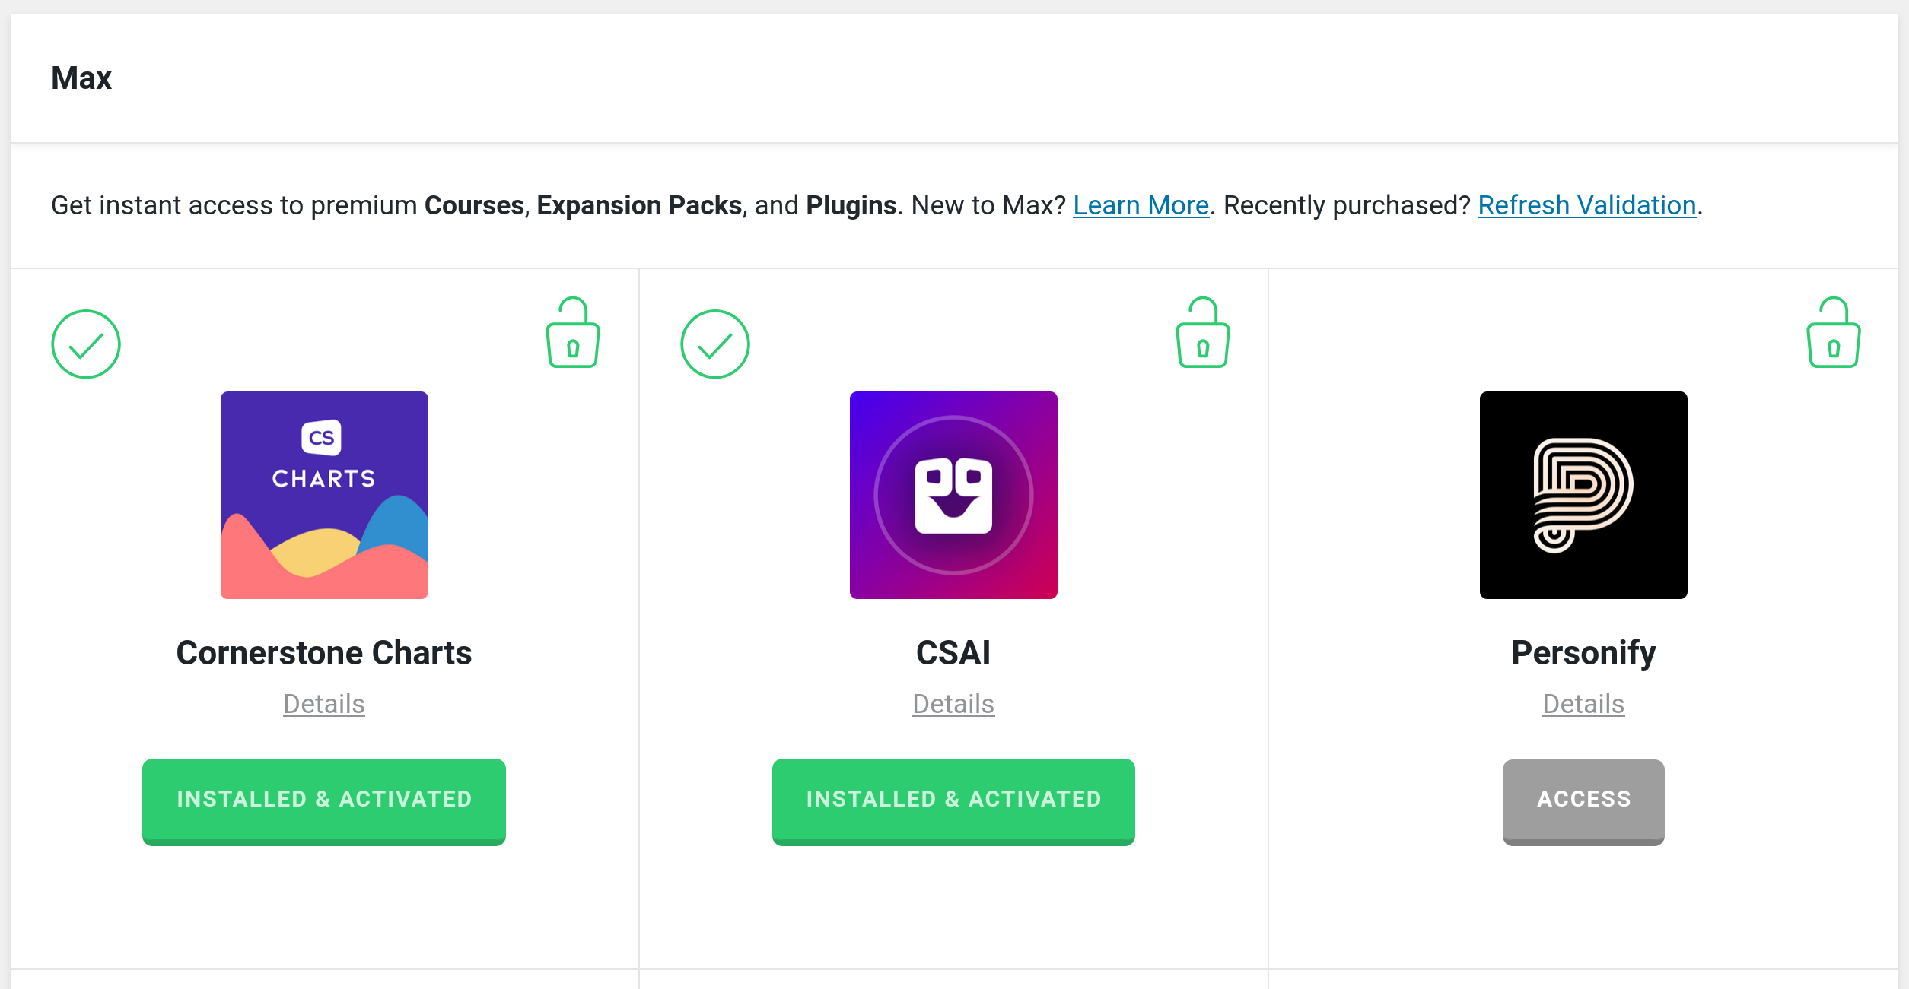Click the checkmark icon on CSAI card
1909x989 pixels.
[x=715, y=344]
